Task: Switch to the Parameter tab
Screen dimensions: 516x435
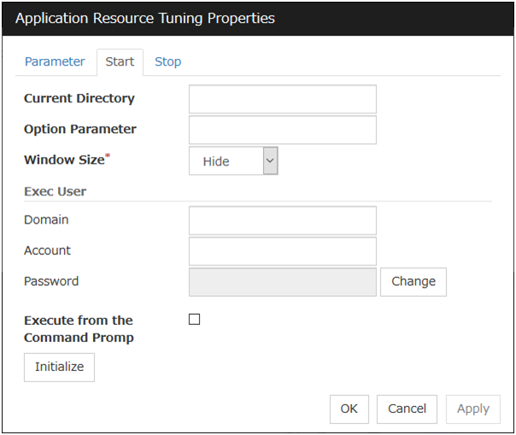Action: pyautogui.click(x=55, y=61)
